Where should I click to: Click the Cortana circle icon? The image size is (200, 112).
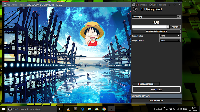10,109
